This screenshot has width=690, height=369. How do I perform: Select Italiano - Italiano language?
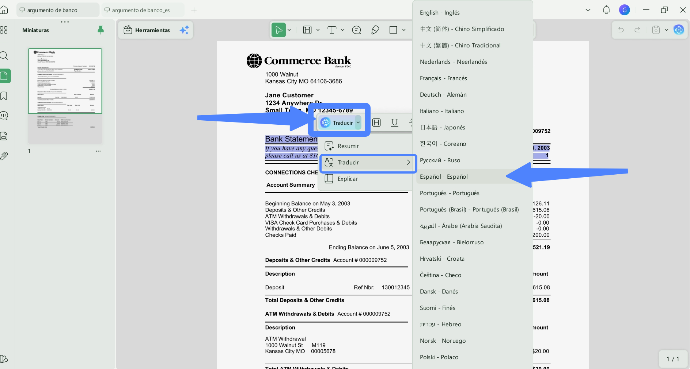[x=473, y=111]
